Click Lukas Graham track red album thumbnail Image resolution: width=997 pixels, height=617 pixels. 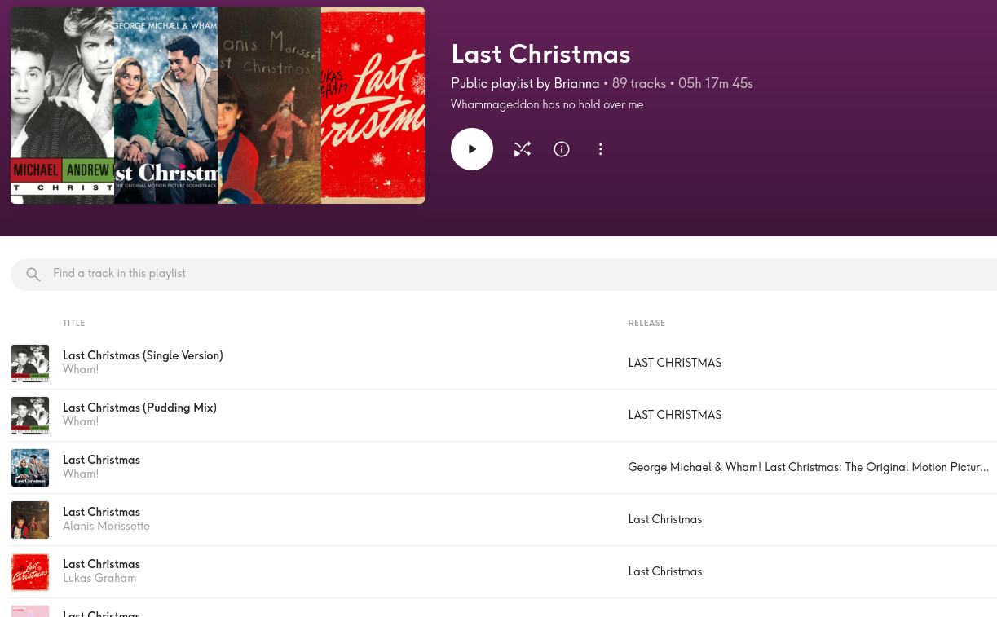30,572
